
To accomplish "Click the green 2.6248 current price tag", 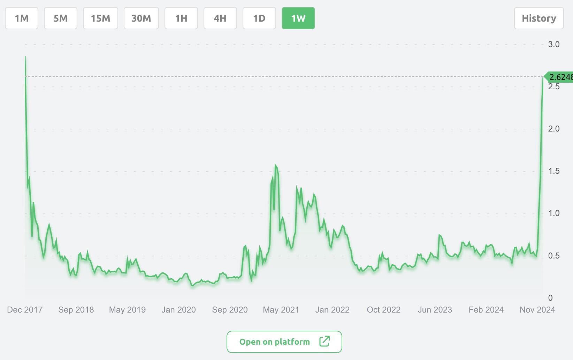I will pos(560,77).
